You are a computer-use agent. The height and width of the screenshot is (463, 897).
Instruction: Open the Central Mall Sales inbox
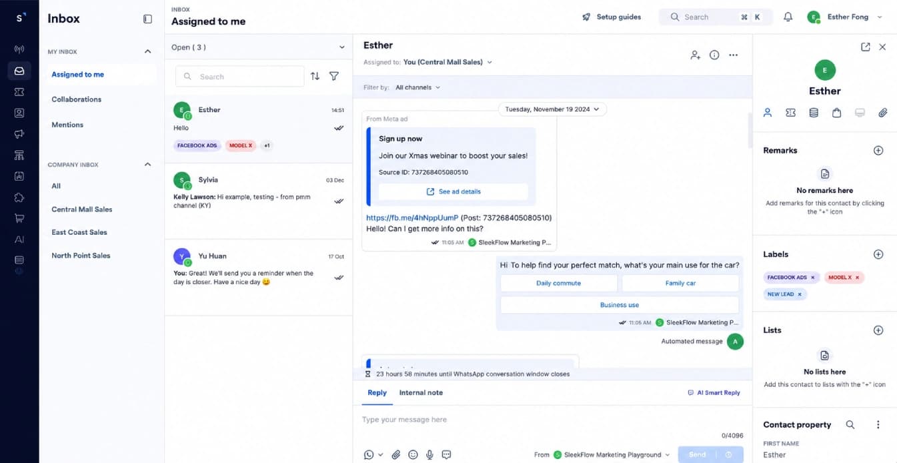click(82, 209)
